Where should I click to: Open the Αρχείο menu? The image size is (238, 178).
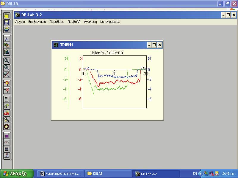coord(20,22)
